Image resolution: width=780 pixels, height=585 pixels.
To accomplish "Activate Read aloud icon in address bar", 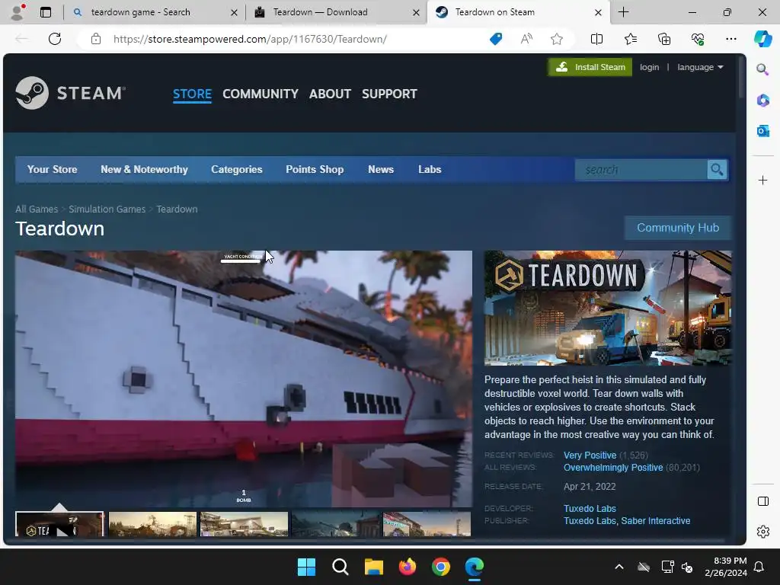I will [526, 39].
